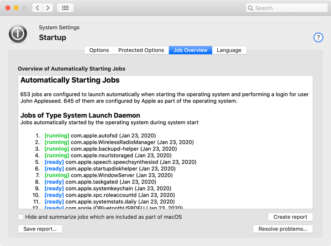Viewport: 331px width, 246px height.
Task: Click the Jobs of Type System Launch Daemon heading
Action: tap(80, 115)
